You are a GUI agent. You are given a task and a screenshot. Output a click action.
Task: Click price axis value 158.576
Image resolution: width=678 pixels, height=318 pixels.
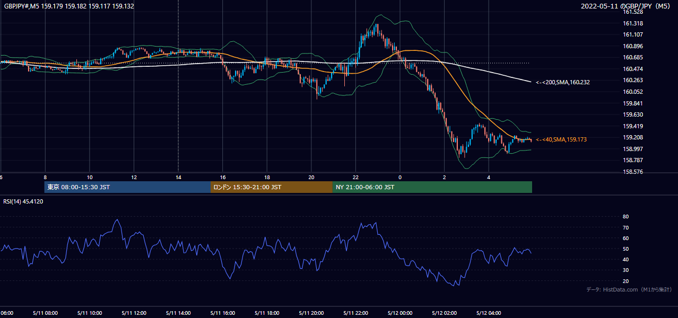632,172
